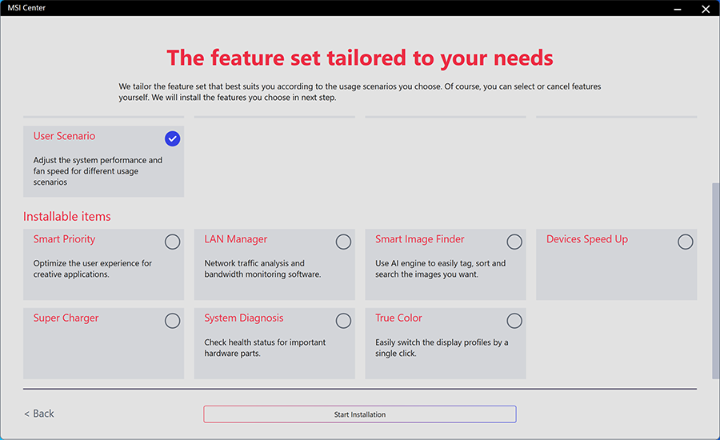Click the vertical scrollbar thumb
Screen dimensions: 720x440
pyautogui.click(x=715, y=281)
